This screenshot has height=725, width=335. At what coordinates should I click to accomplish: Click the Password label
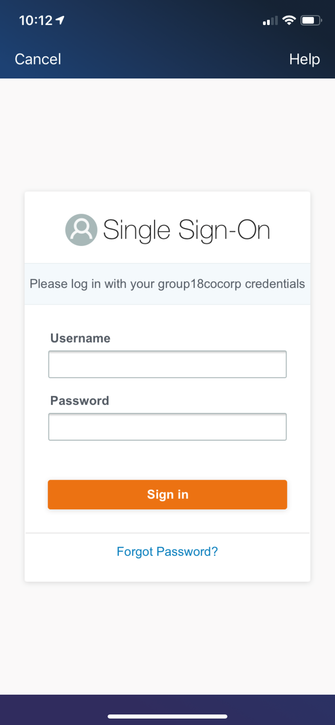(x=80, y=401)
